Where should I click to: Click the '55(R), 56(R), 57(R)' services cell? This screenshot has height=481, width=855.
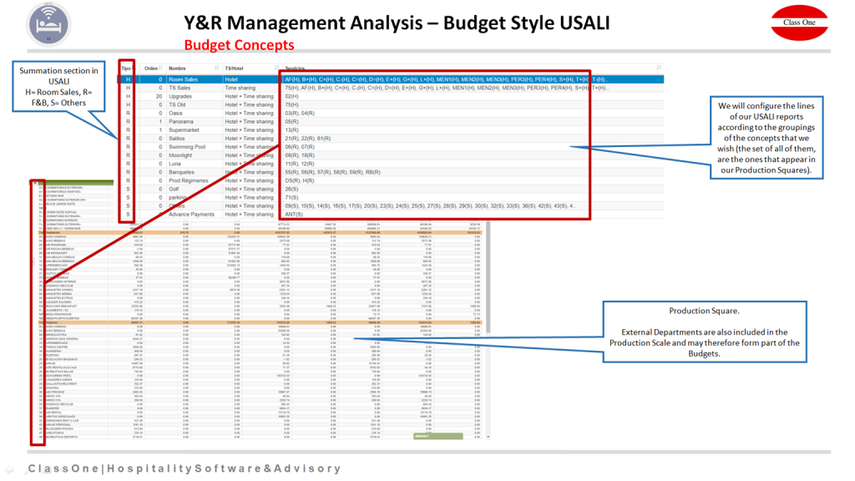pos(332,172)
